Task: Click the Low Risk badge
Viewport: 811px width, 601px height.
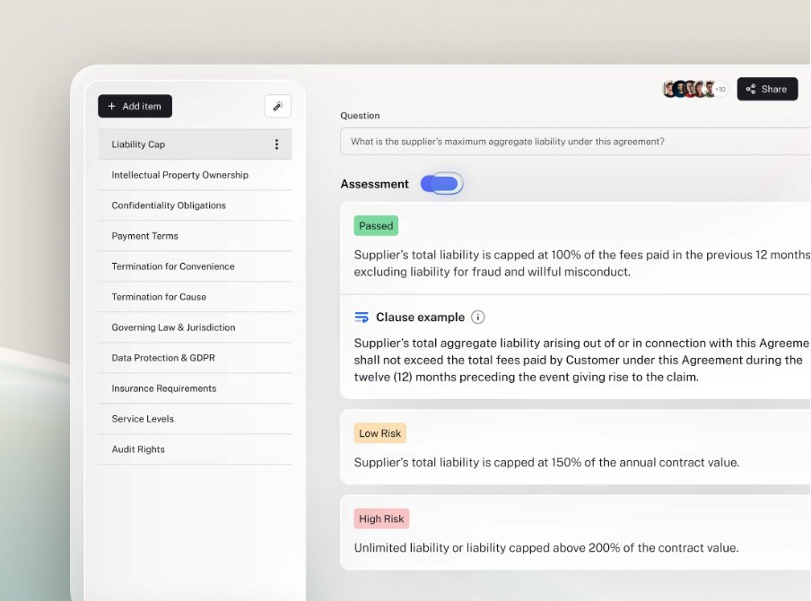Action: pos(379,433)
